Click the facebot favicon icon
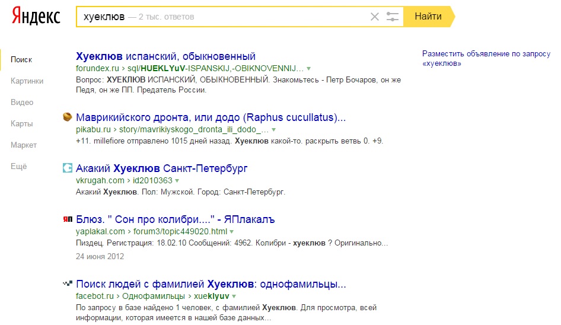The image size is (561, 325). (x=67, y=283)
